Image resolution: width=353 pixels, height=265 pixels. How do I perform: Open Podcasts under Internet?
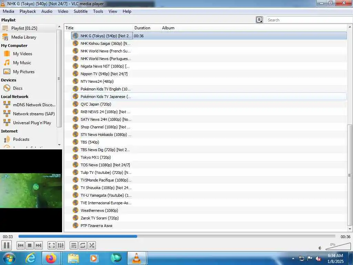coord(28,139)
